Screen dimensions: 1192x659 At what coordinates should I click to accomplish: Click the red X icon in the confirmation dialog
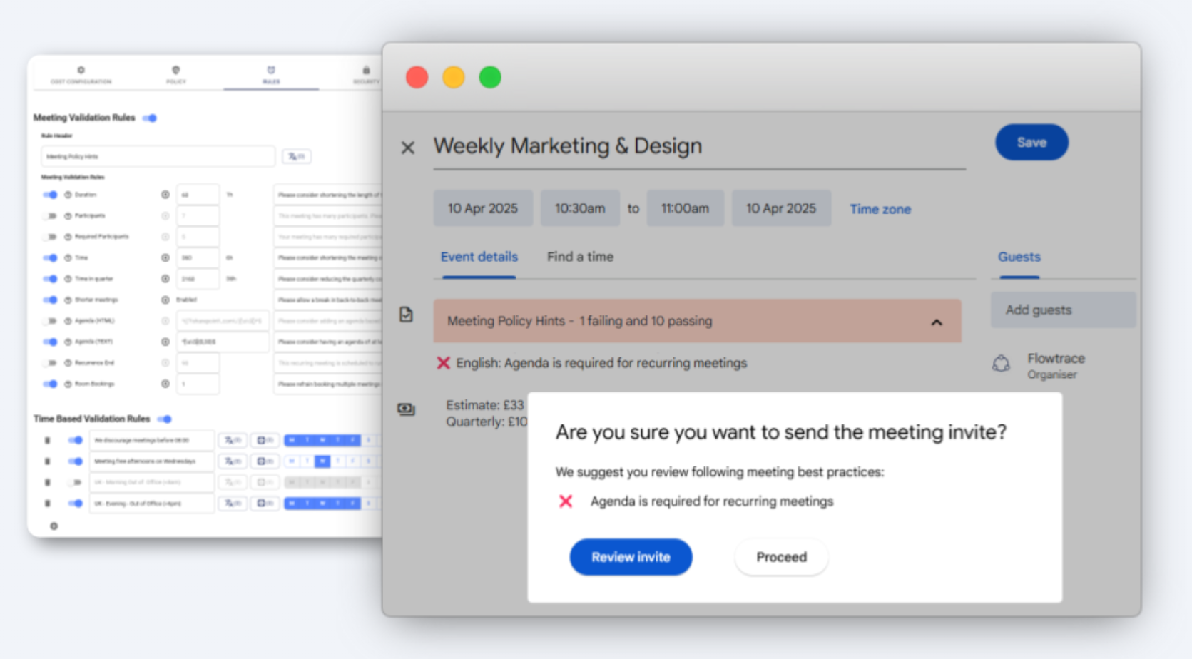point(566,501)
